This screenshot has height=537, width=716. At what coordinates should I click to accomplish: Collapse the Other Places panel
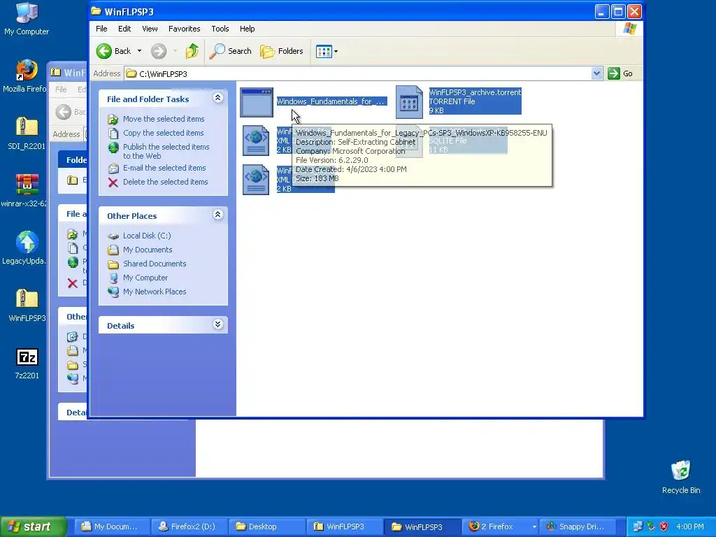pyautogui.click(x=218, y=215)
